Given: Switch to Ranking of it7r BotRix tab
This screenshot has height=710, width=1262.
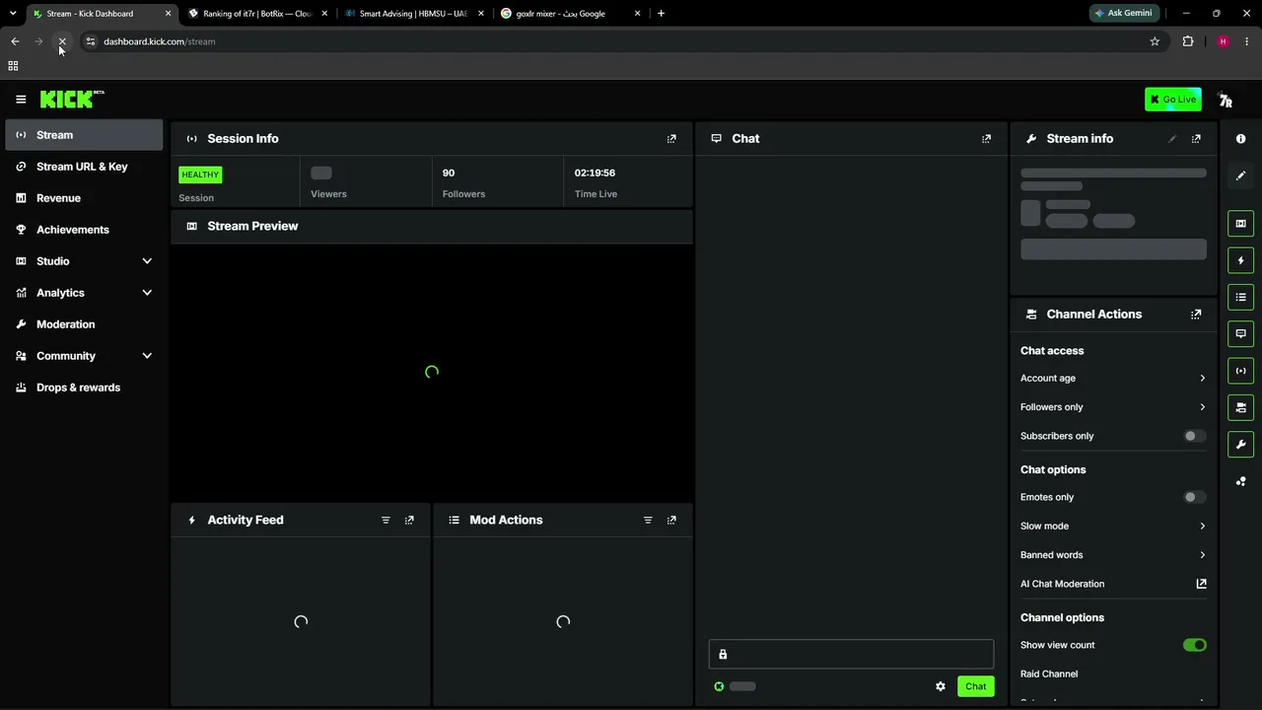Looking at the screenshot, I should click(x=256, y=14).
